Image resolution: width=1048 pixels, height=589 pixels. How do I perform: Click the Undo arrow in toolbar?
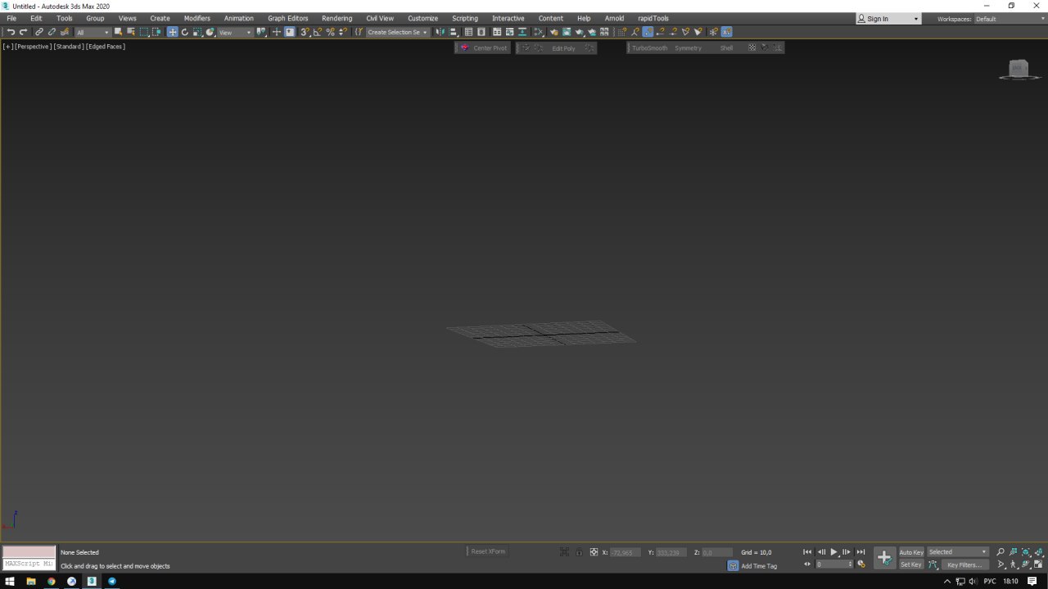11,32
